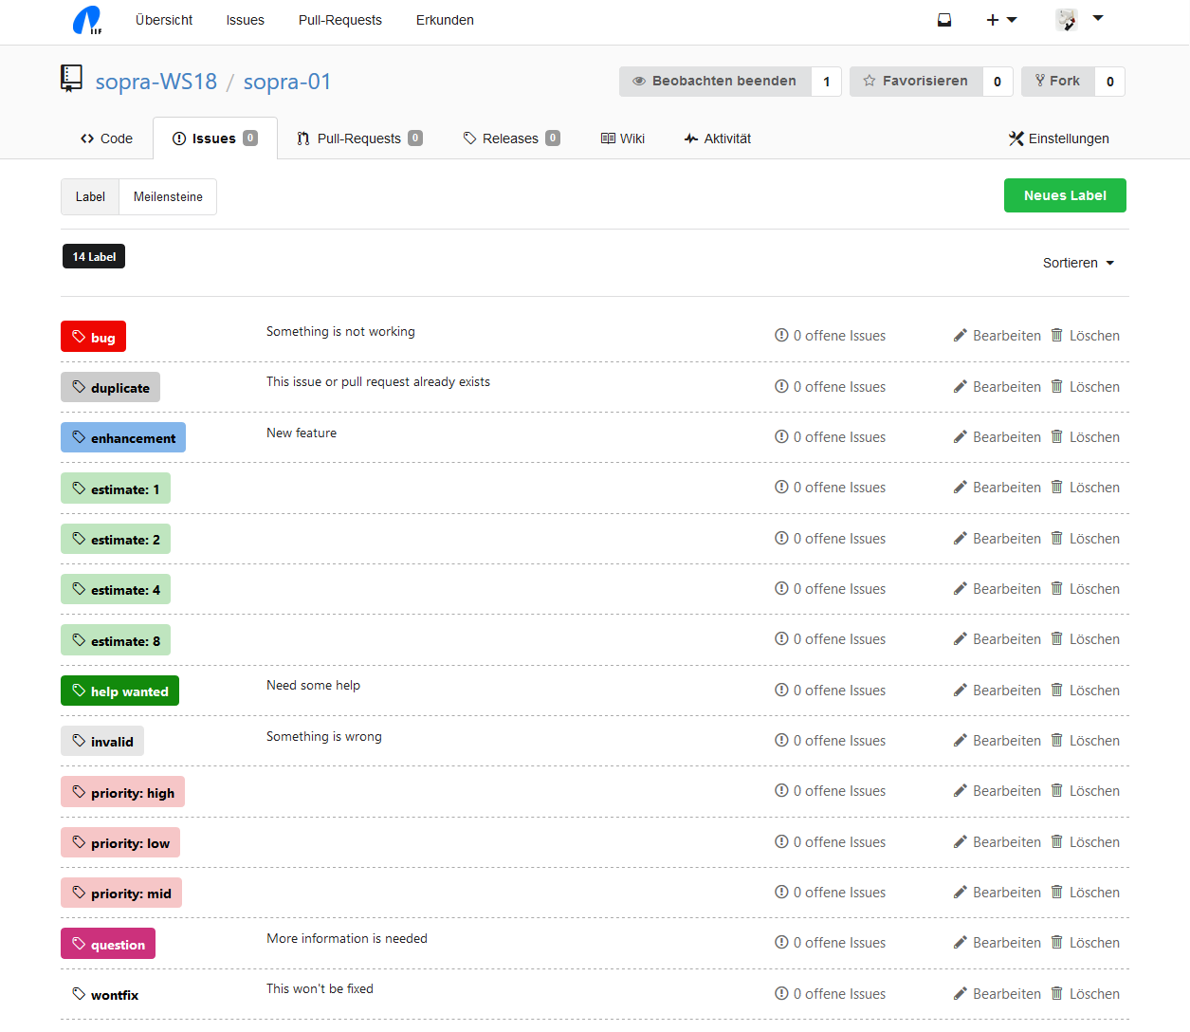The height and width of the screenshot is (1032, 1190).
Task: Click trash icon for duplicate label
Action: (x=1056, y=386)
